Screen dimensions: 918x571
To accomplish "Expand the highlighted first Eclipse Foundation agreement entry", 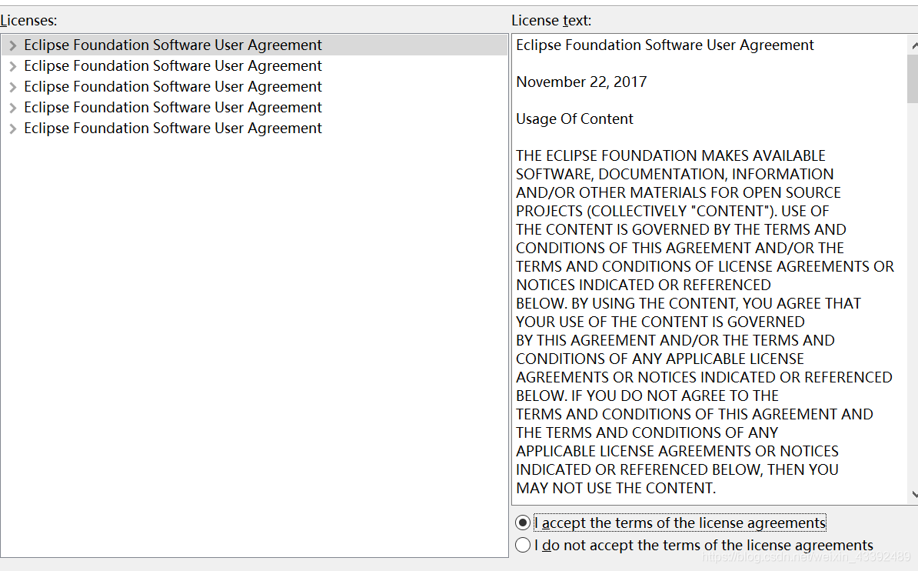I will click(x=13, y=45).
